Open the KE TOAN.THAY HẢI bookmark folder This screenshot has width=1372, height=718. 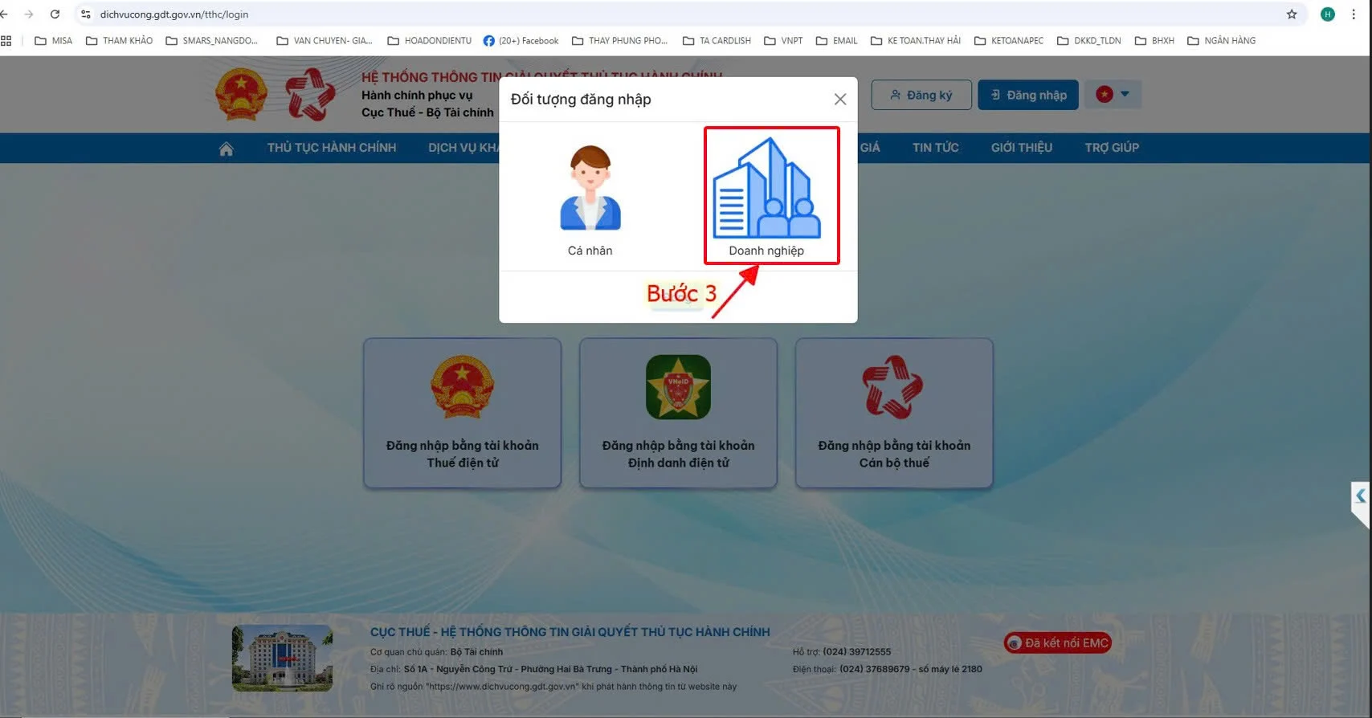point(916,40)
